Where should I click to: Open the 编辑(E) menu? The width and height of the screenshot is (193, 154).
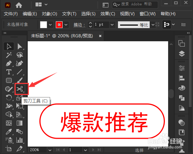[x=30, y=14]
